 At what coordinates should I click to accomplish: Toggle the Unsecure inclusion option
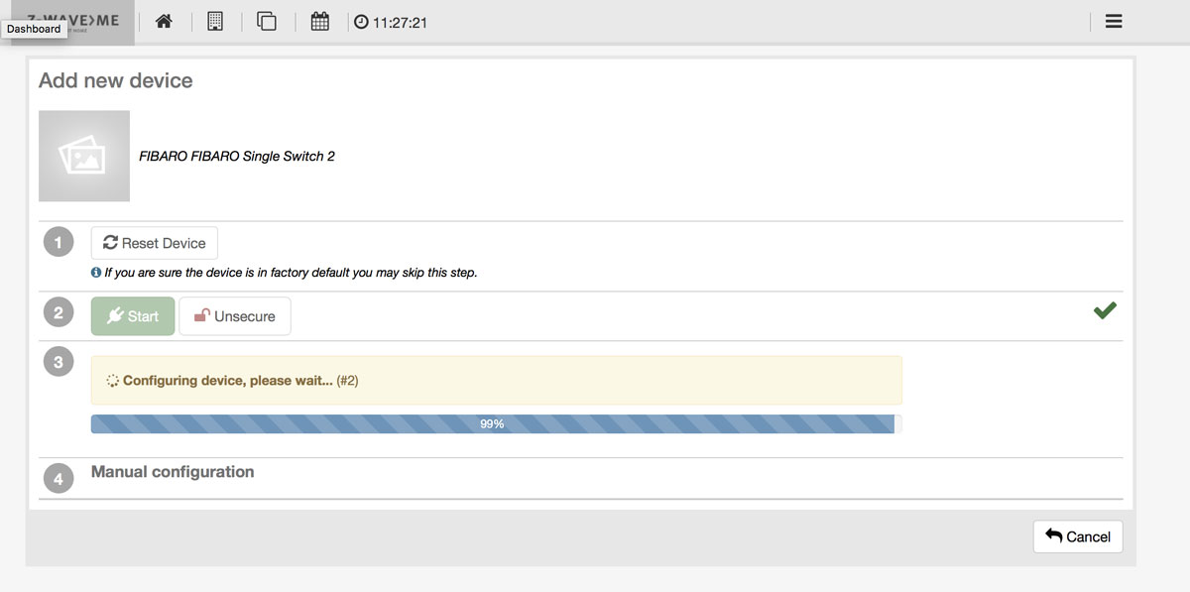pyautogui.click(x=235, y=316)
